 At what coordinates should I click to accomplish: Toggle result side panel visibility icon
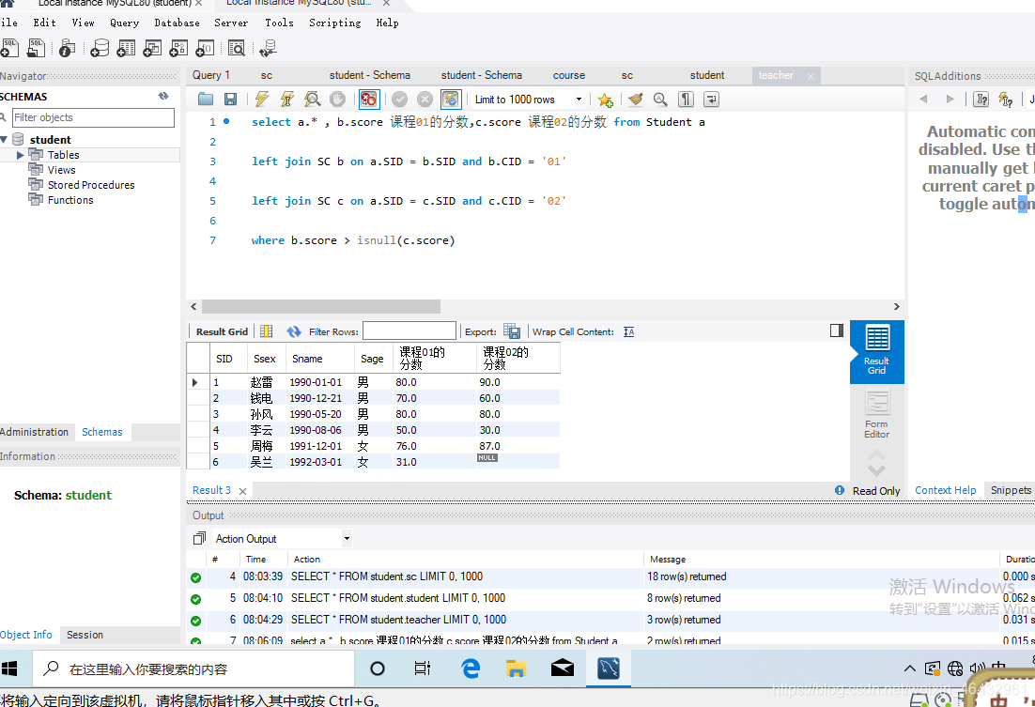[836, 330]
